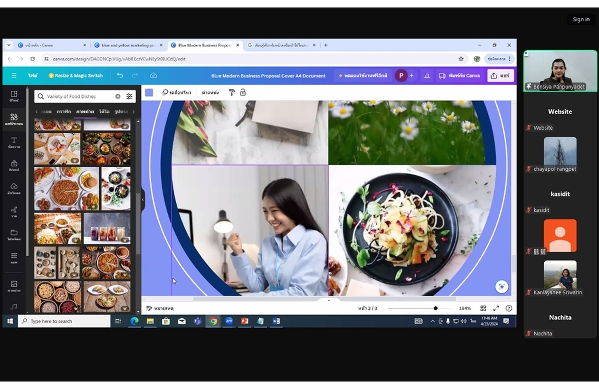This screenshot has height=389, width=599.
Task: Click the zoom slider handle
Action: (435, 308)
